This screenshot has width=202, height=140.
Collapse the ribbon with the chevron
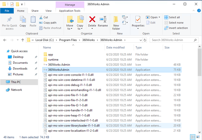coord(193,11)
